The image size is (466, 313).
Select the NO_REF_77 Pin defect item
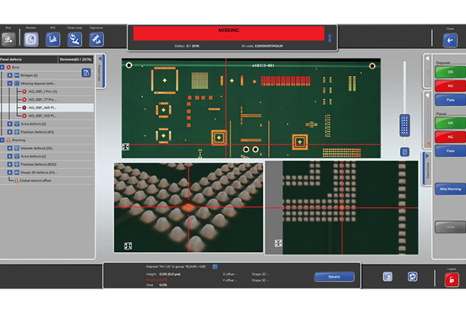(41, 100)
